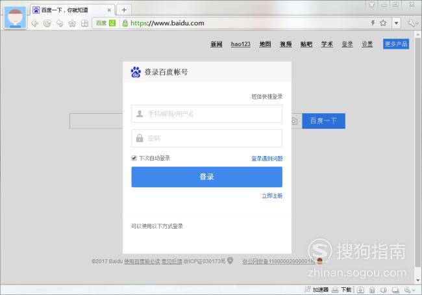Open the favorites home star icon
422x295 pixels.
72,23
